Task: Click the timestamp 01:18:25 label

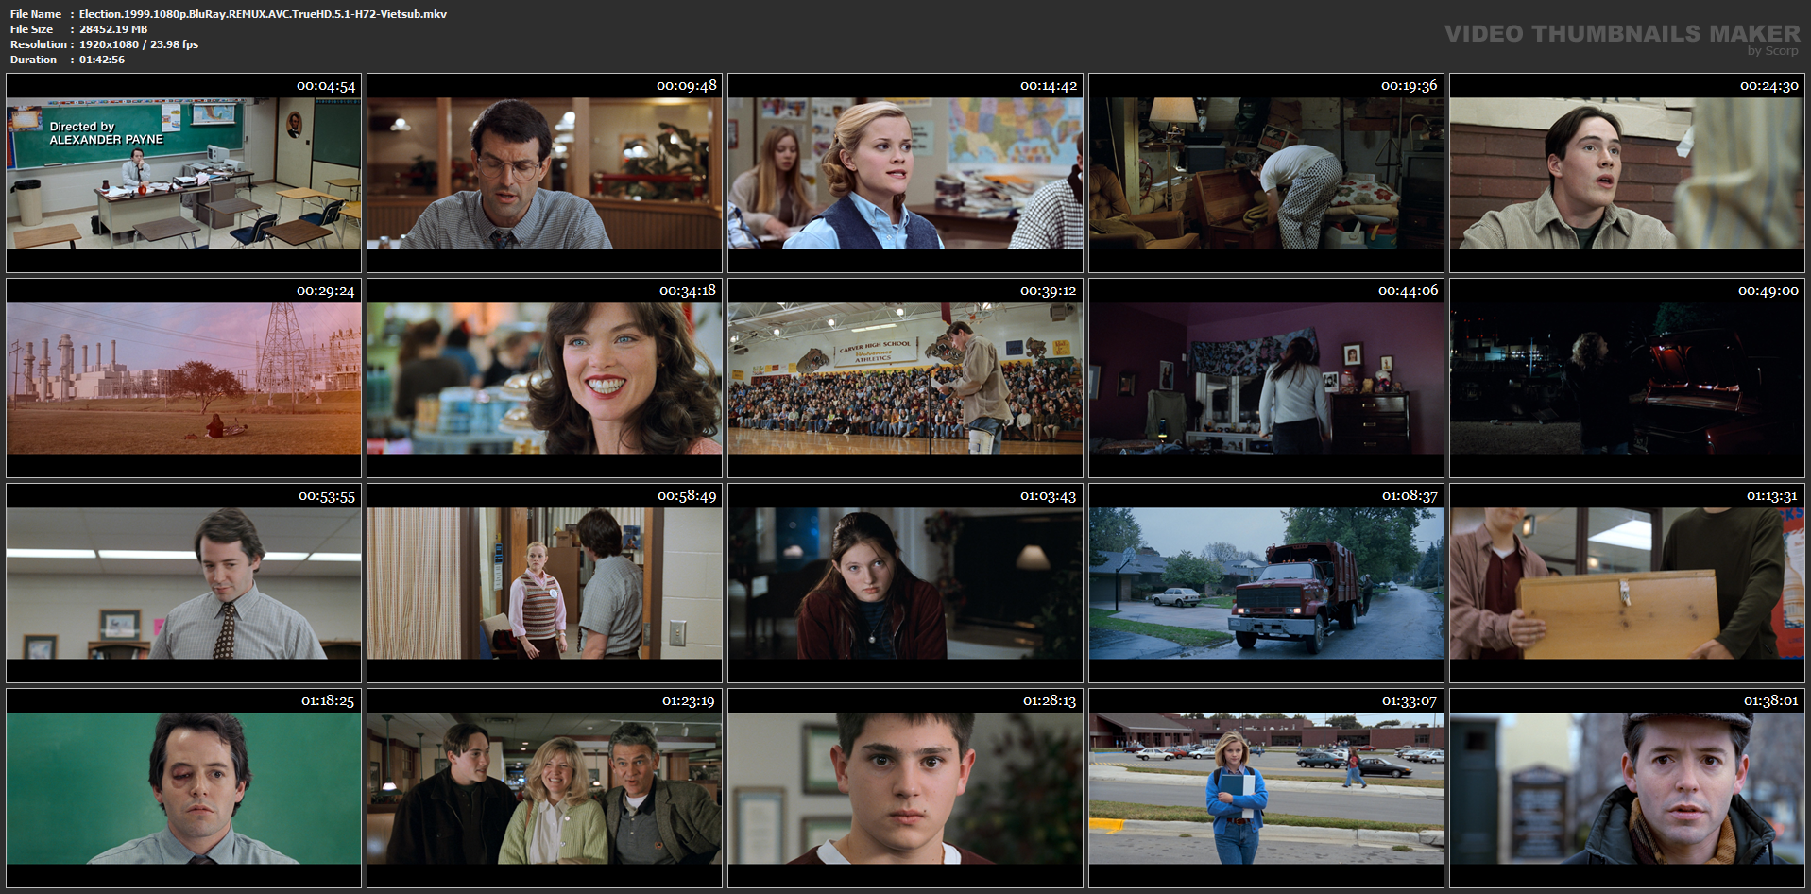Action: pyautogui.click(x=328, y=701)
